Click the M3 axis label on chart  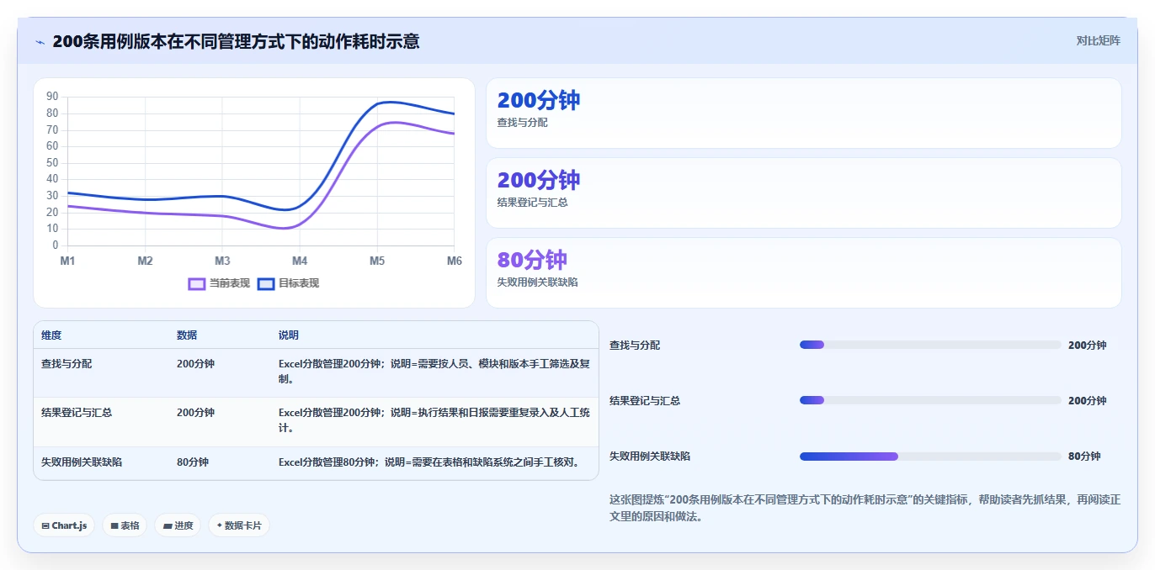click(x=222, y=261)
